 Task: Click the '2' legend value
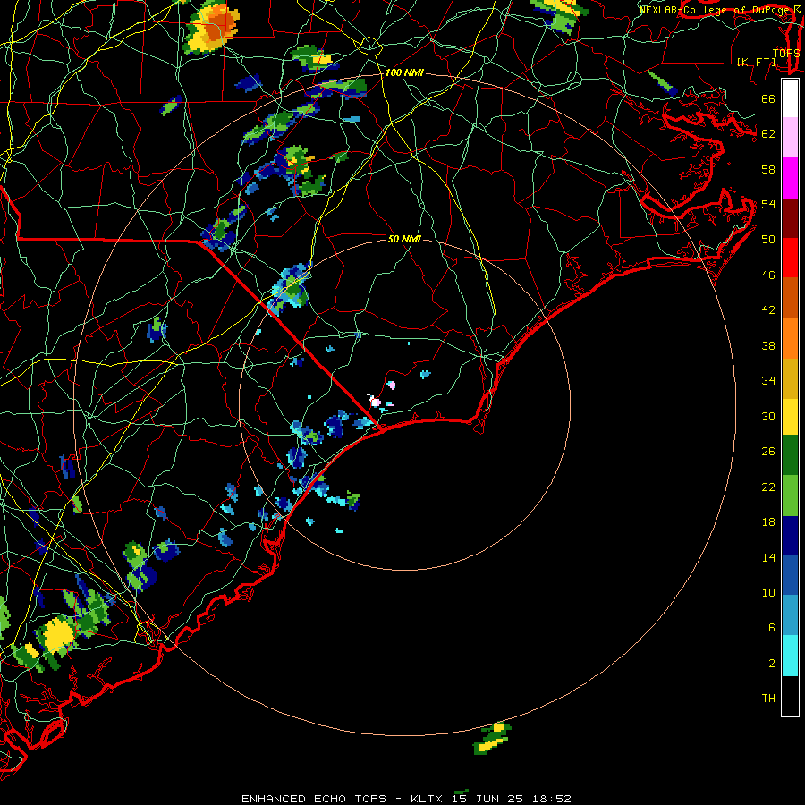(x=771, y=664)
